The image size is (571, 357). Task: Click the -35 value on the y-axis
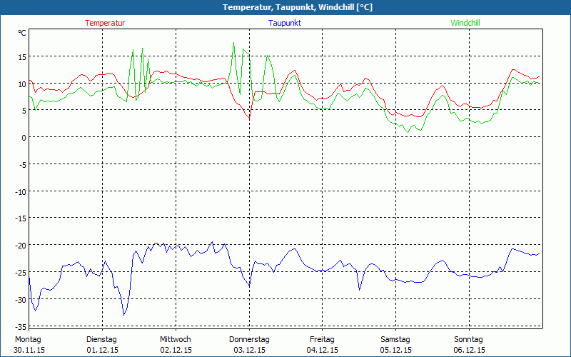(x=21, y=326)
